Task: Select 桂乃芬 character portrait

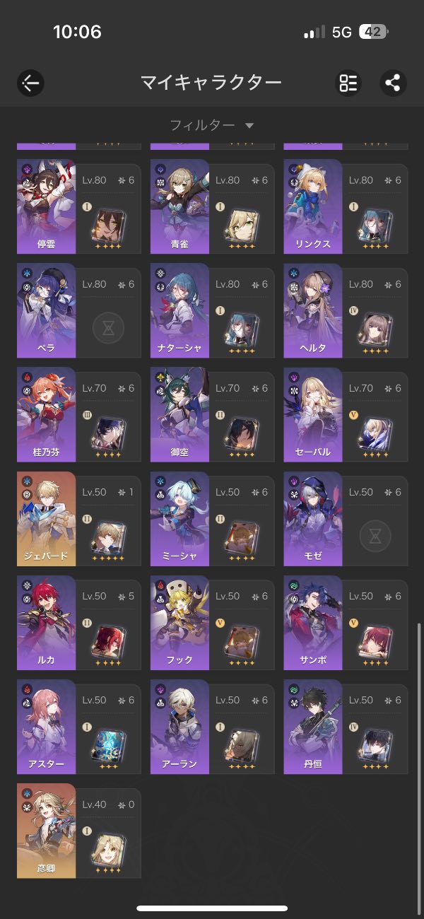Action: coord(46,414)
